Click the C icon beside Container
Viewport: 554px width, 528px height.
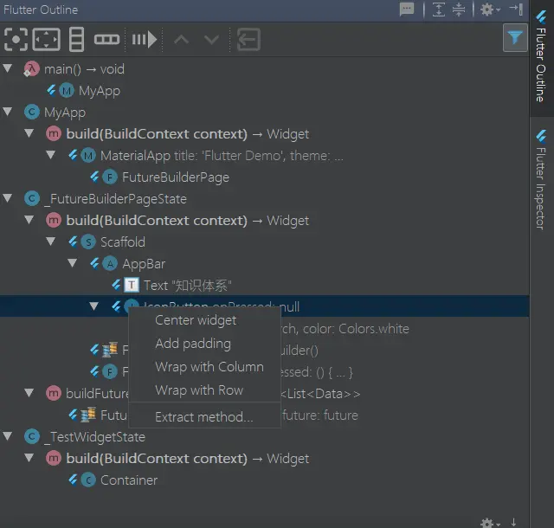coord(88,480)
